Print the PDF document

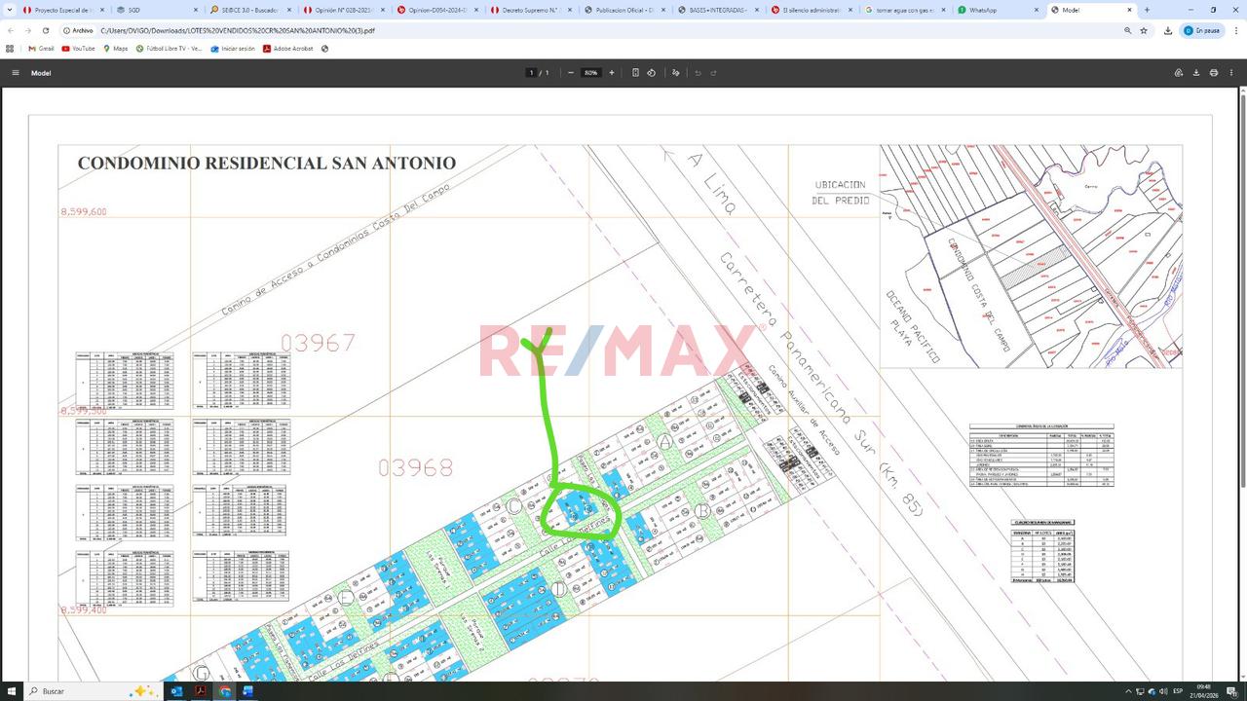(x=1214, y=73)
